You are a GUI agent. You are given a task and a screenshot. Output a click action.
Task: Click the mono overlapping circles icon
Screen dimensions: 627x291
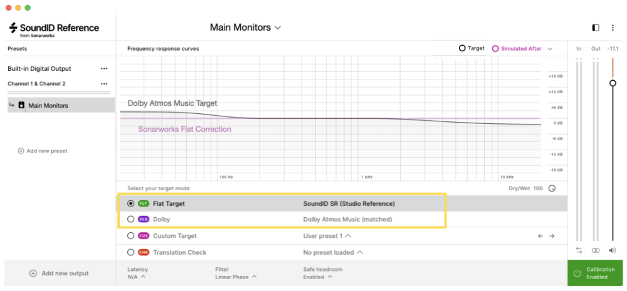coord(596,250)
